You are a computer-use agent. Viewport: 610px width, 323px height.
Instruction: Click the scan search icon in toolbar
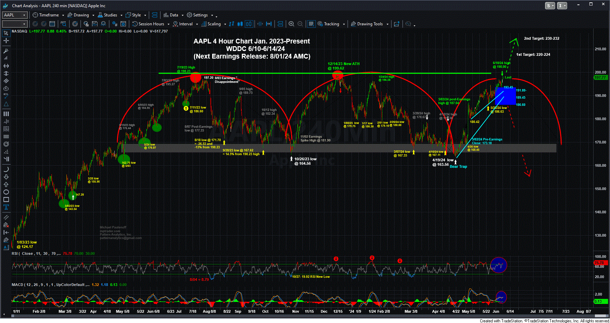pyautogui.click(x=64, y=24)
